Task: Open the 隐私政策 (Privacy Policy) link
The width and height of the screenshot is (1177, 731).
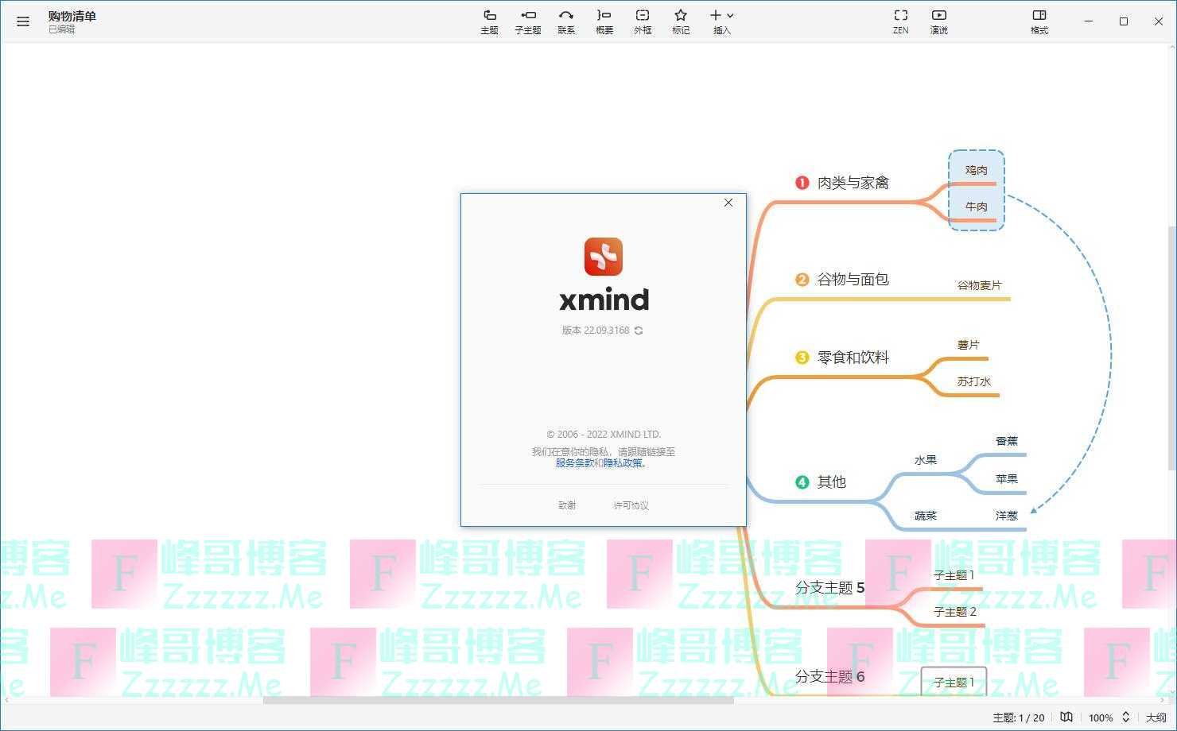Action: [x=623, y=463]
